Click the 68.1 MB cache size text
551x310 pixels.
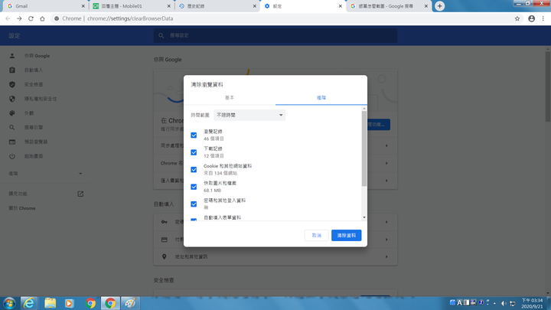[212, 191]
